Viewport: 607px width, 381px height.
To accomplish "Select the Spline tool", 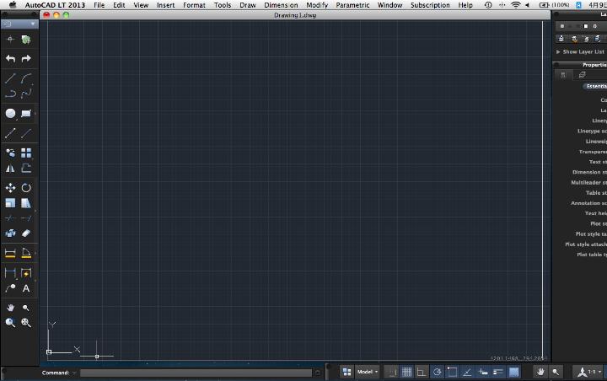I will click(26, 94).
